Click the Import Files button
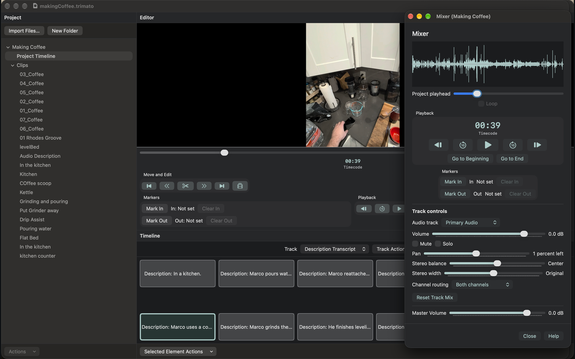The width and height of the screenshot is (575, 359). coord(24,31)
